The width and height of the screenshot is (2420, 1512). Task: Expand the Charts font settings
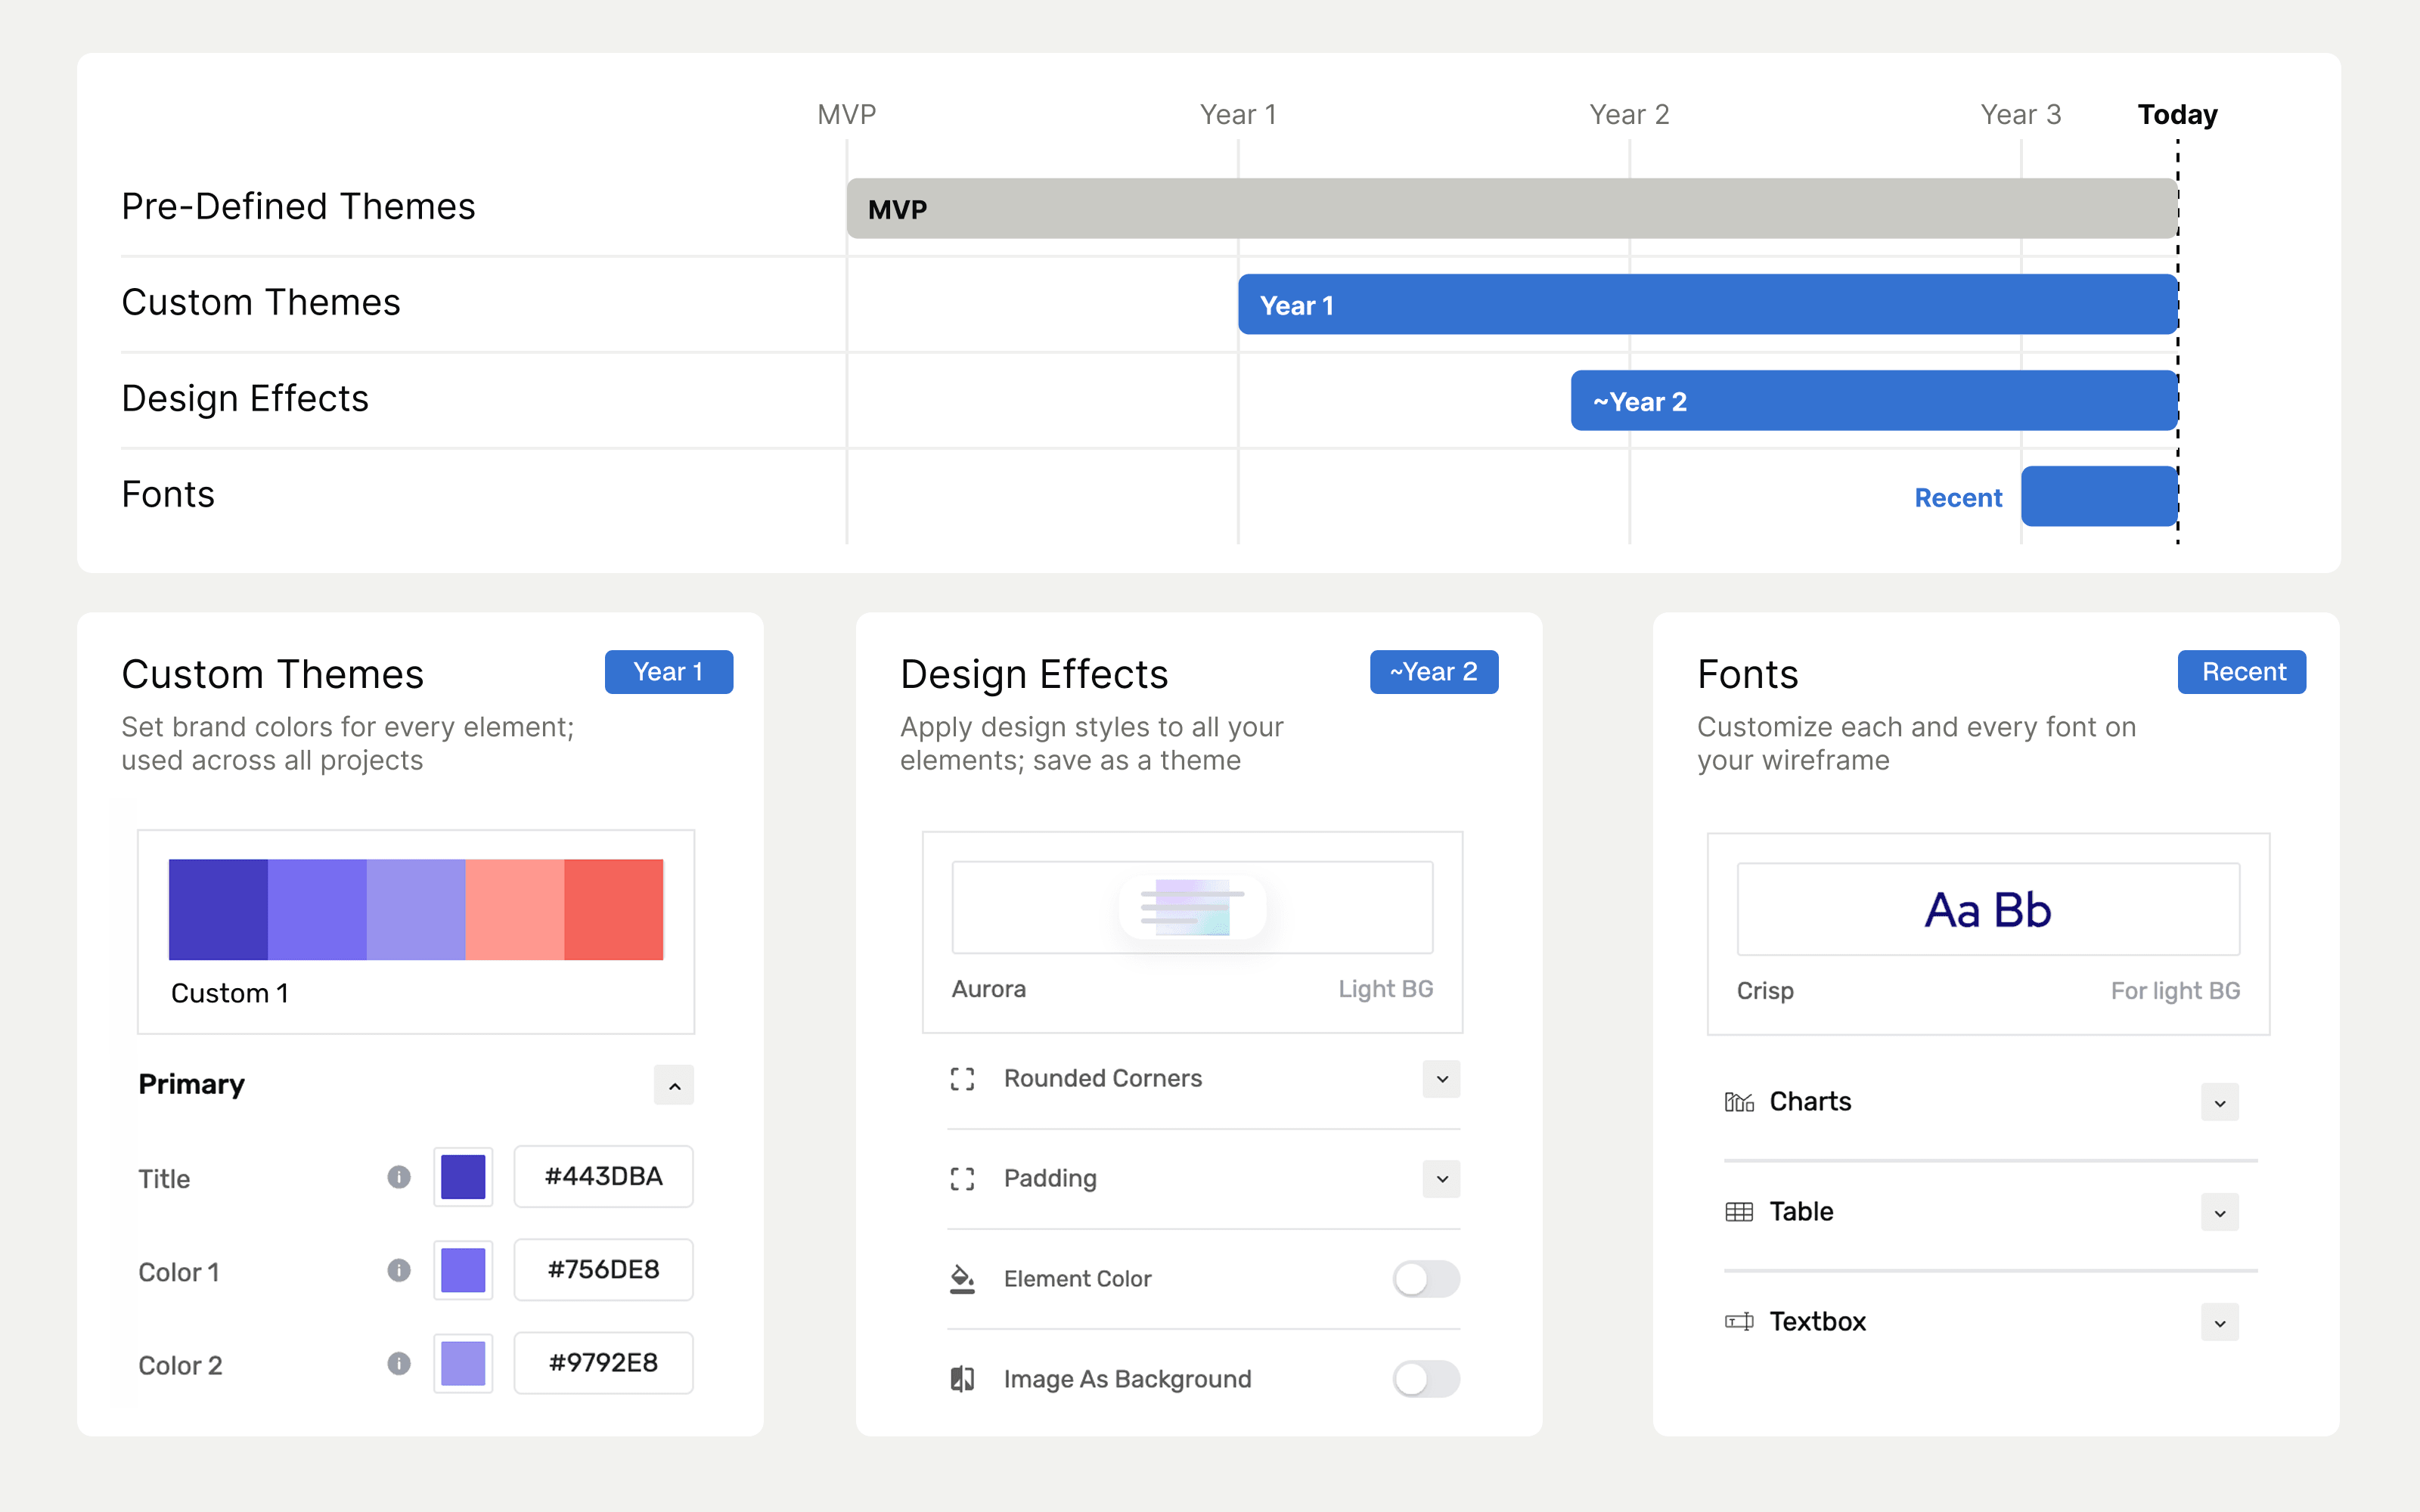click(2220, 1103)
